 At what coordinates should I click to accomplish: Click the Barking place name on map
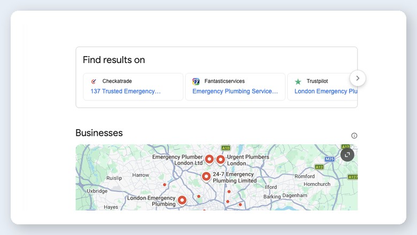pyautogui.click(x=272, y=197)
